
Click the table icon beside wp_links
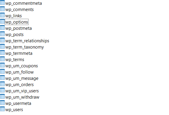pos(2,15)
